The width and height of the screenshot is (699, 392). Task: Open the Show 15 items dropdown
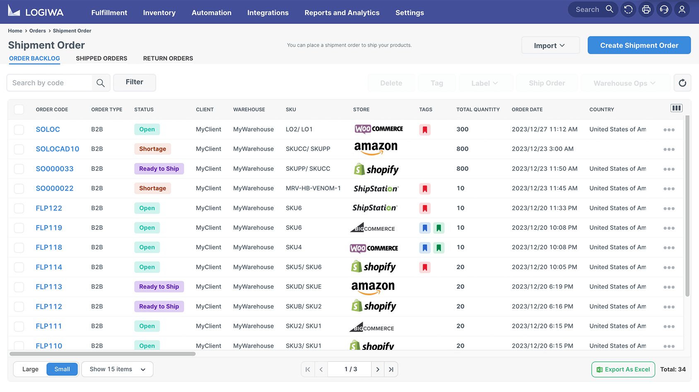pos(117,369)
